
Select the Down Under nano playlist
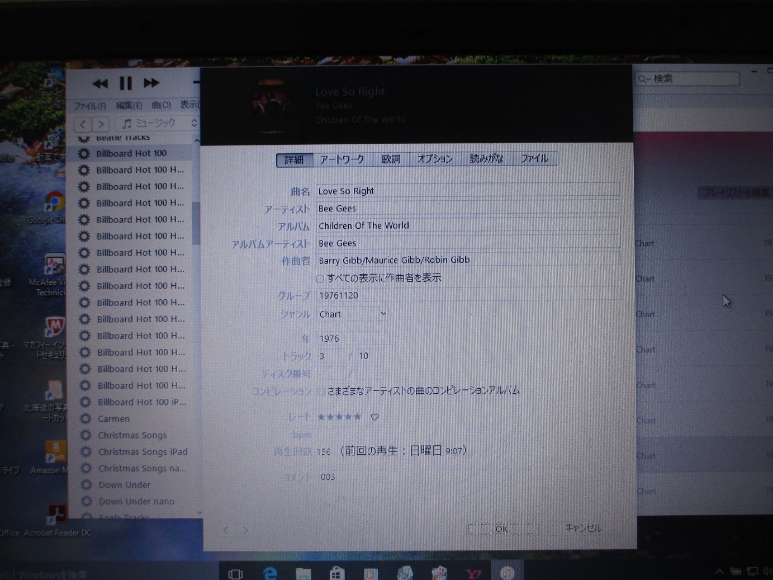point(136,502)
